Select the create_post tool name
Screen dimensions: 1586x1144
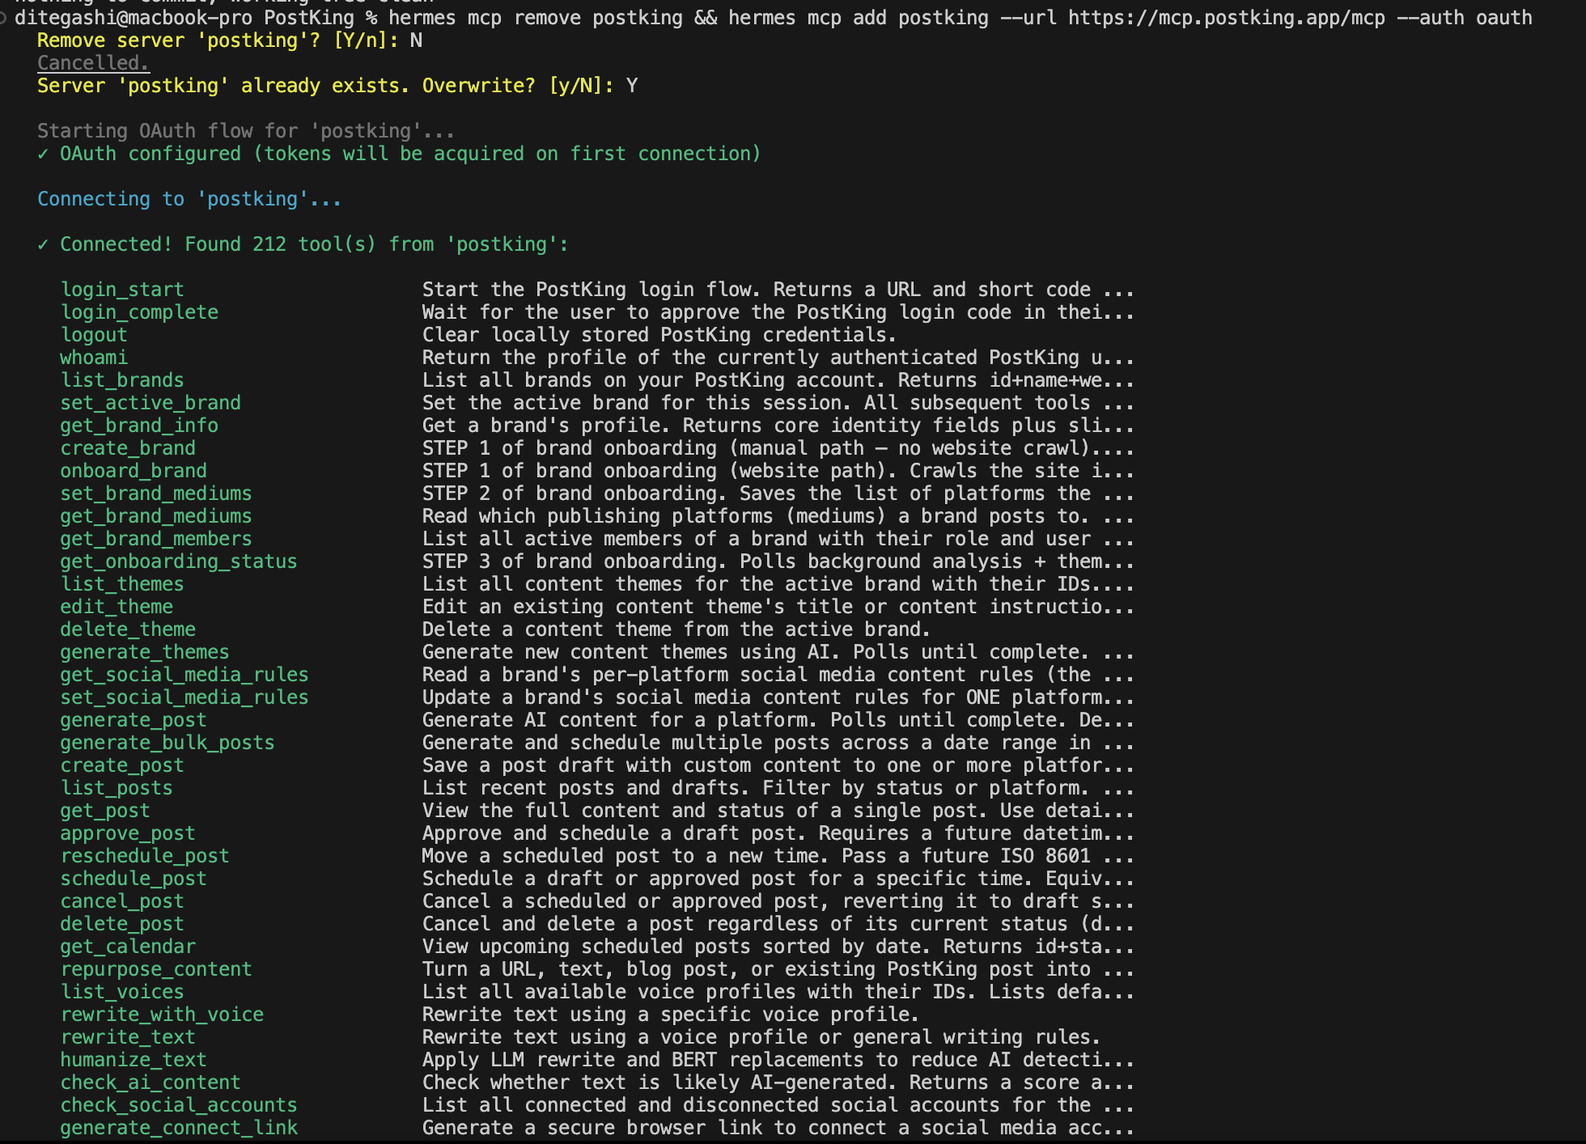click(122, 765)
